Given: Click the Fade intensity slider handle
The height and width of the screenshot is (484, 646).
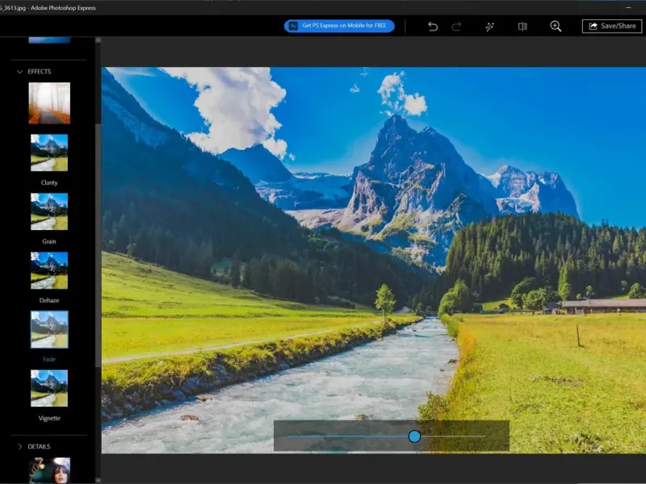Looking at the screenshot, I should pyautogui.click(x=414, y=436).
